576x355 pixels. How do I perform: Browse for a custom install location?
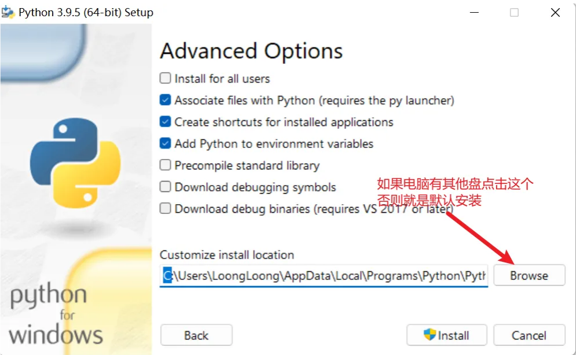pyautogui.click(x=529, y=275)
